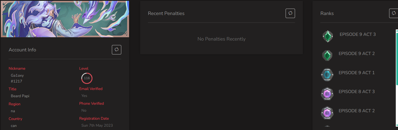
Task: Click the Episode 9 Act 2 emerald badge
Action: click(x=328, y=55)
